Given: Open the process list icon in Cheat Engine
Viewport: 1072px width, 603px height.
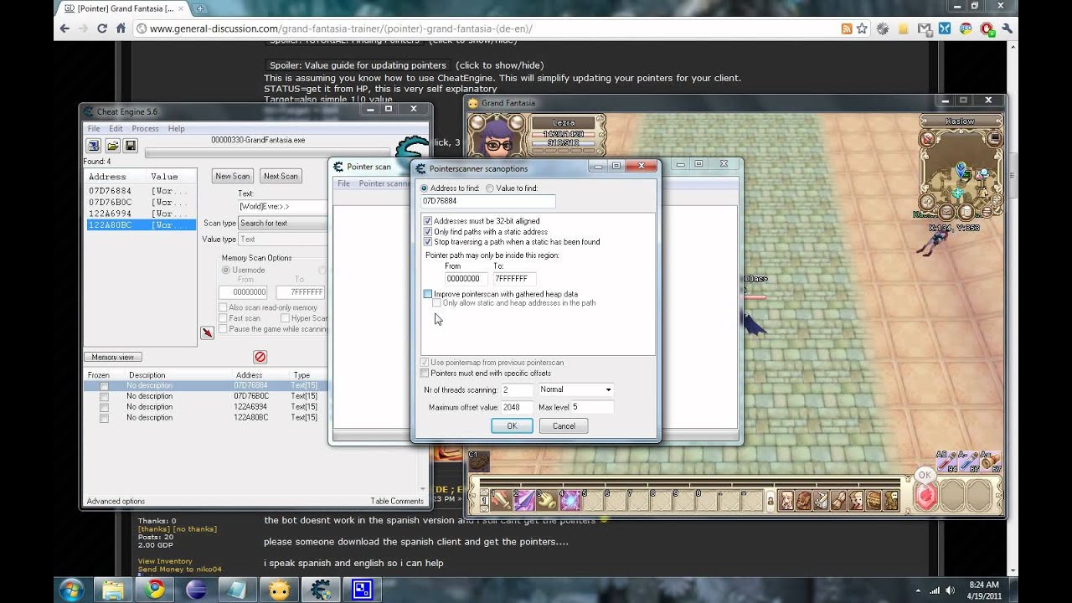Looking at the screenshot, I should click(94, 146).
